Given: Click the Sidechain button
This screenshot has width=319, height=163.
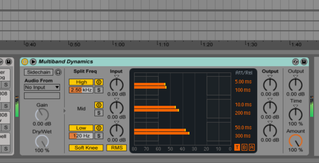Looking at the screenshot, I should click(x=38, y=72).
